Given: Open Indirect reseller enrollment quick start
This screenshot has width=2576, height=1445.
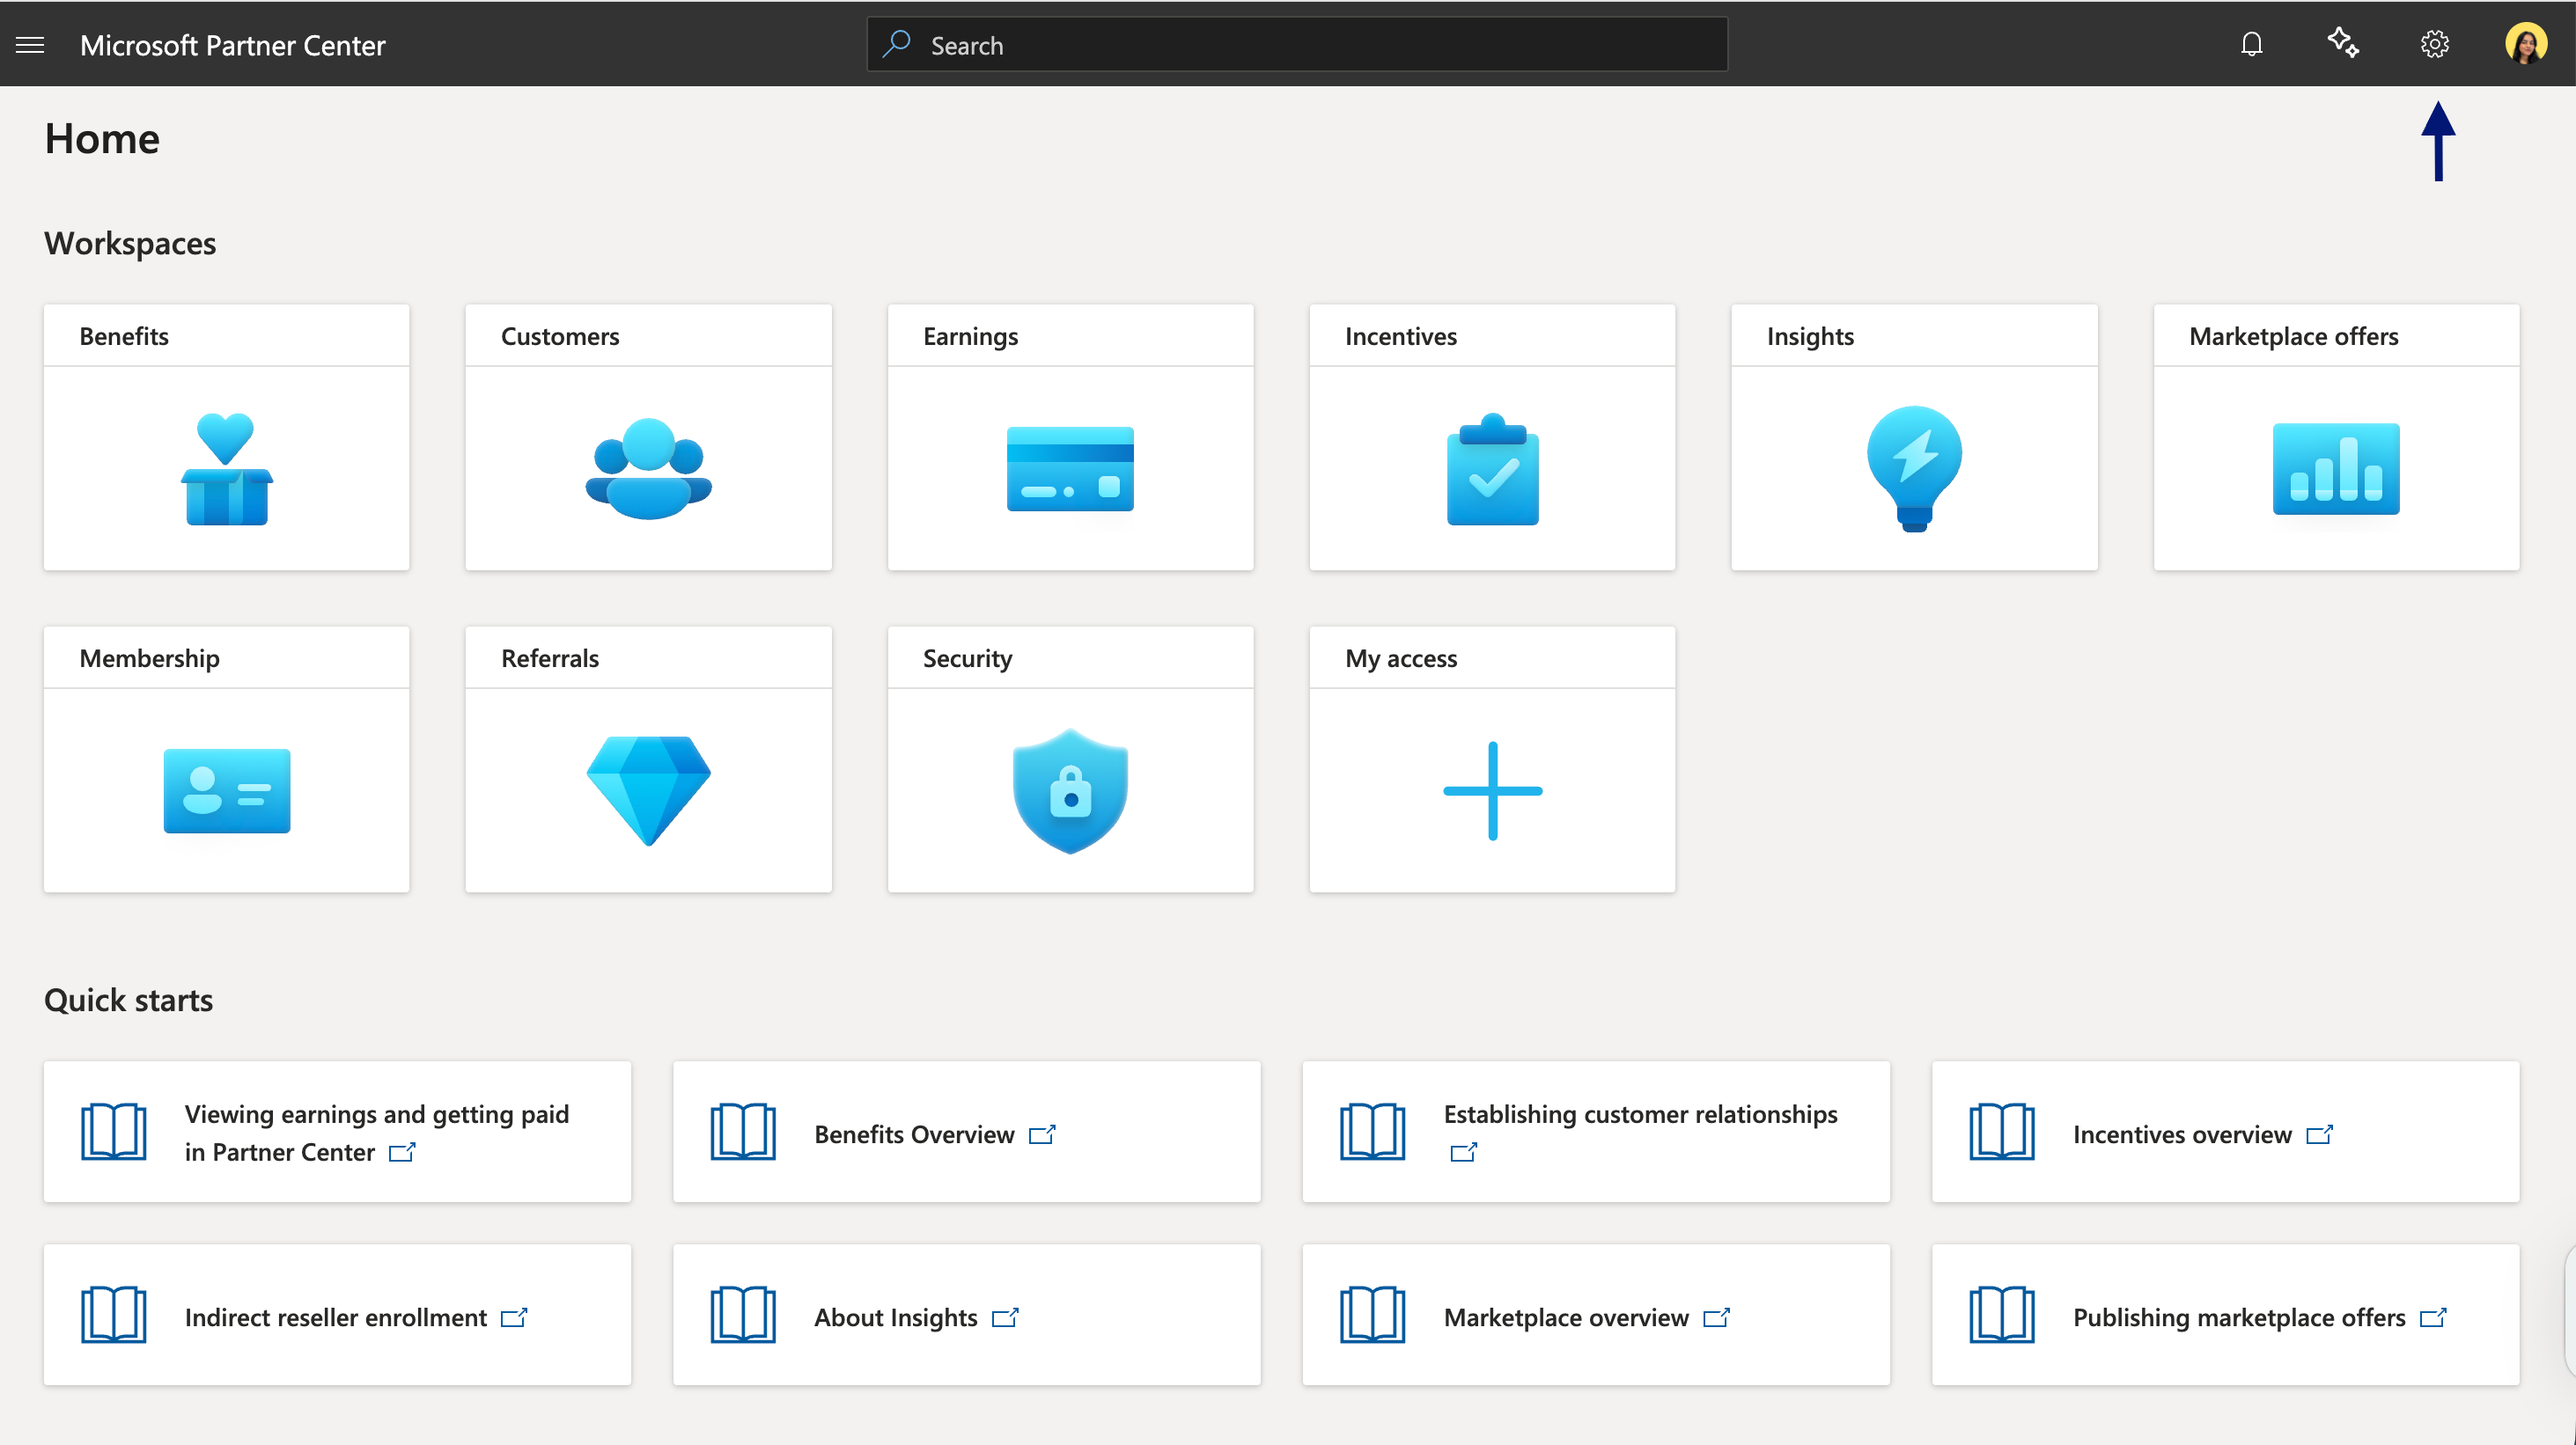Looking at the screenshot, I should tap(337, 1315).
